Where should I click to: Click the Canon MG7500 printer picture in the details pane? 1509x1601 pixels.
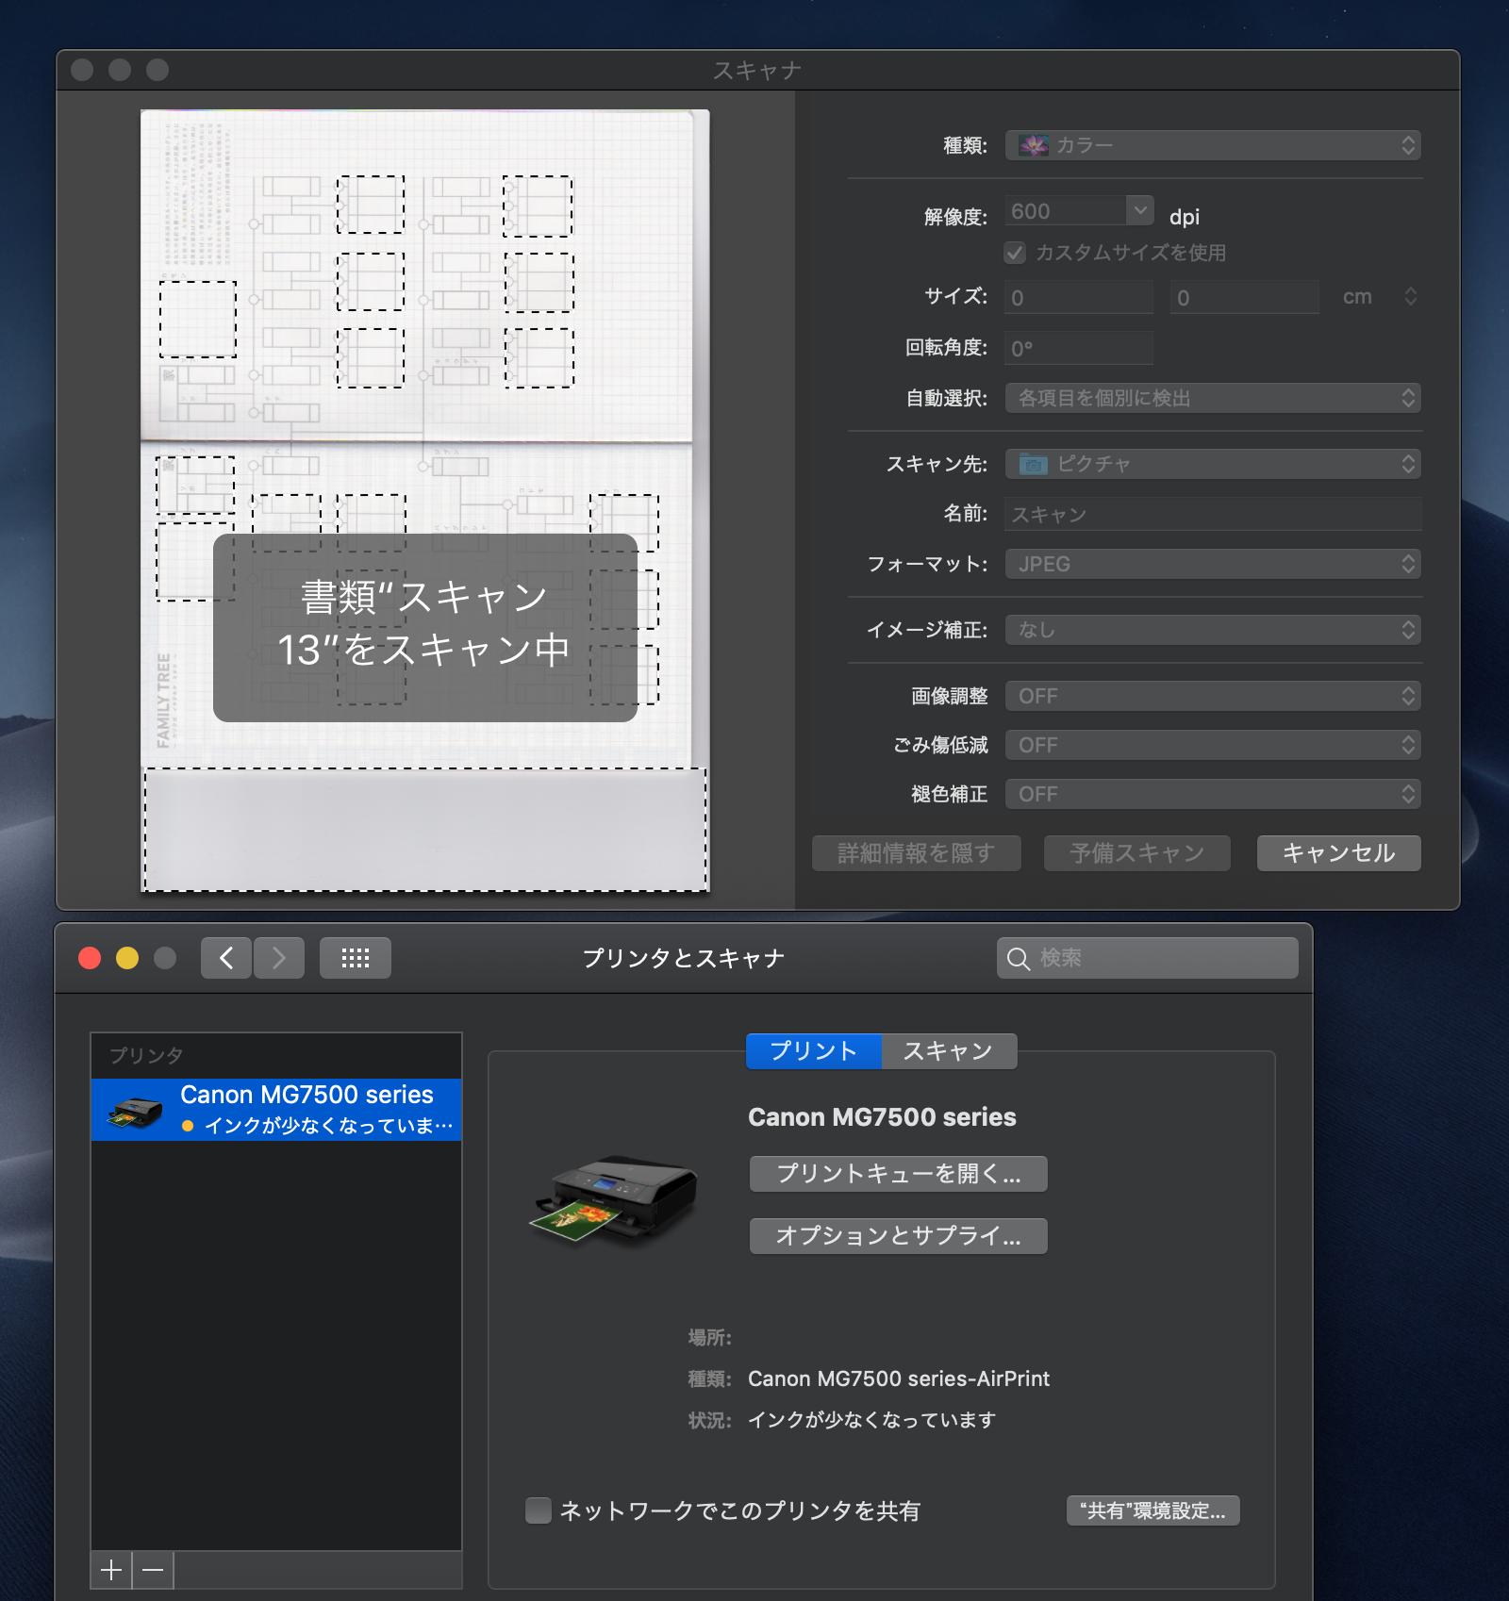[613, 1199]
